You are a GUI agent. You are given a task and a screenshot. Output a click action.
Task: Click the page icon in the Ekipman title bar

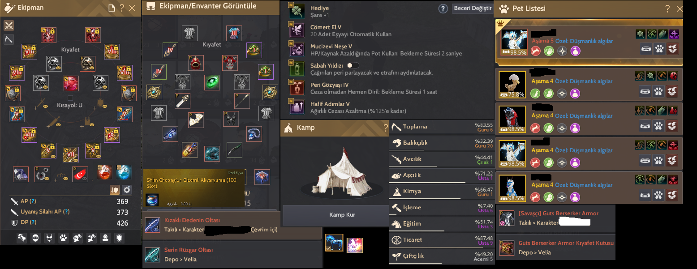pyautogui.click(x=112, y=8)
